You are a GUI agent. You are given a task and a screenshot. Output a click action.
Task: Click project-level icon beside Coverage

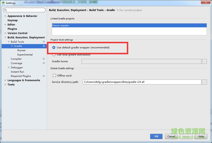pos(44,63)
